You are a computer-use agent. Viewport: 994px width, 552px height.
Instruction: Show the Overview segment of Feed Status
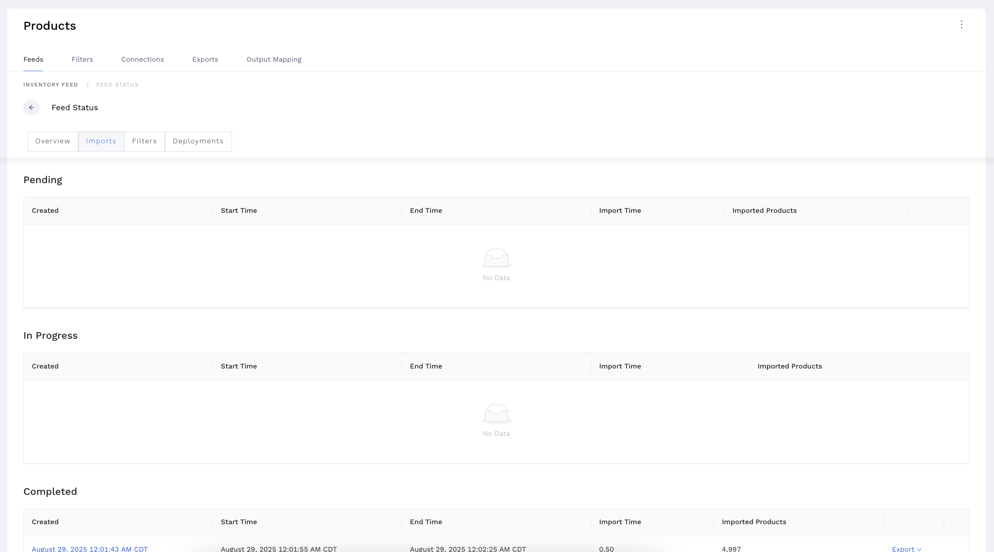click(x=53, y=141)
